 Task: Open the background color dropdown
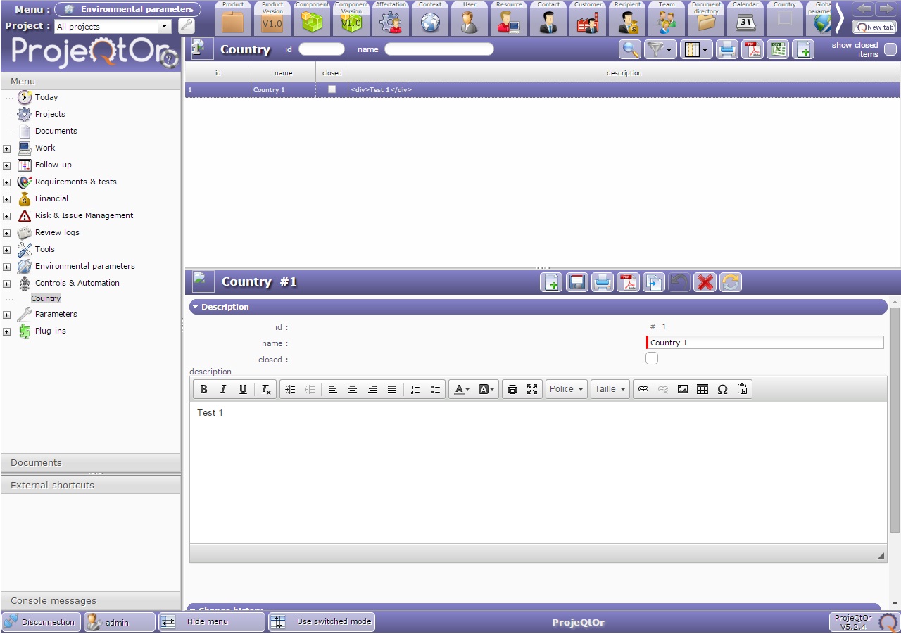point(486,389)
